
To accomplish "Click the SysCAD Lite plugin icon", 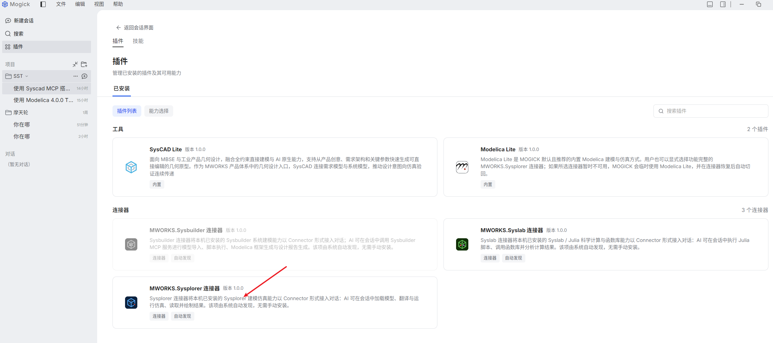I will pyautogui.click(x=131, y=167).
